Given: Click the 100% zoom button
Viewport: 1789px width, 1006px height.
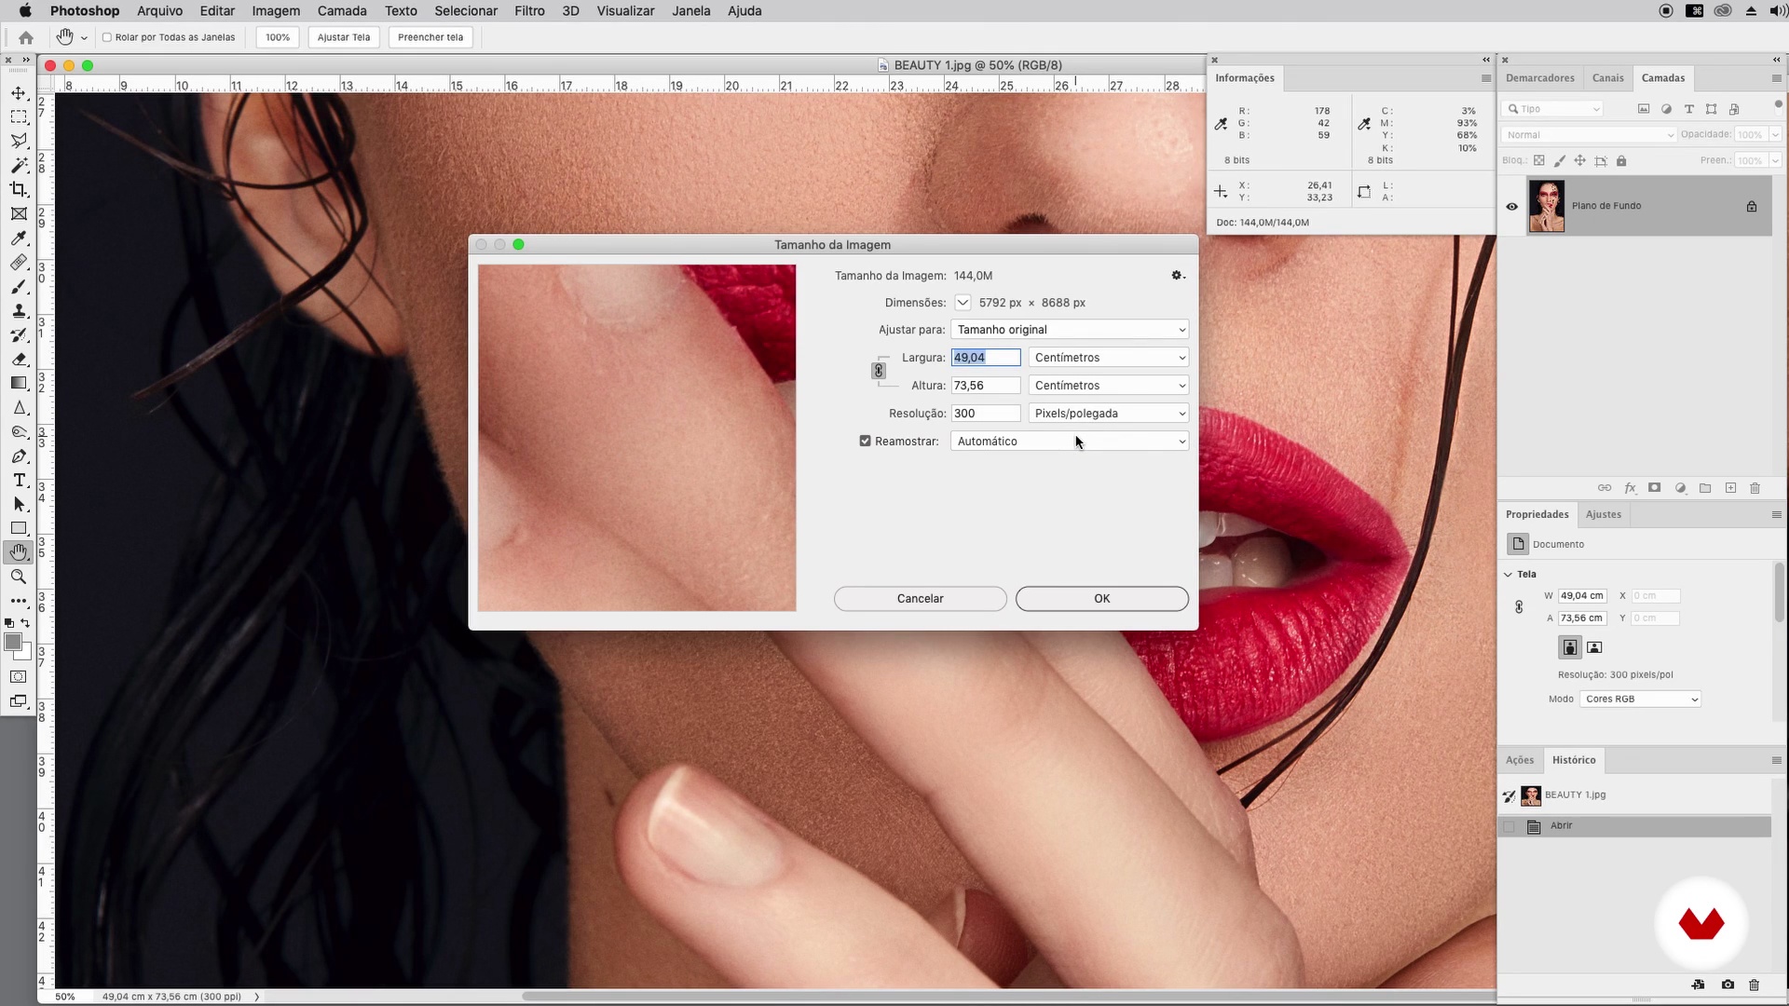Looking at the screenshot, I should 278,38.
